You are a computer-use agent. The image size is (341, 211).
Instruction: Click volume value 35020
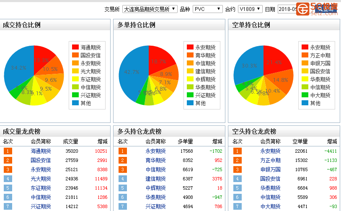72,151
